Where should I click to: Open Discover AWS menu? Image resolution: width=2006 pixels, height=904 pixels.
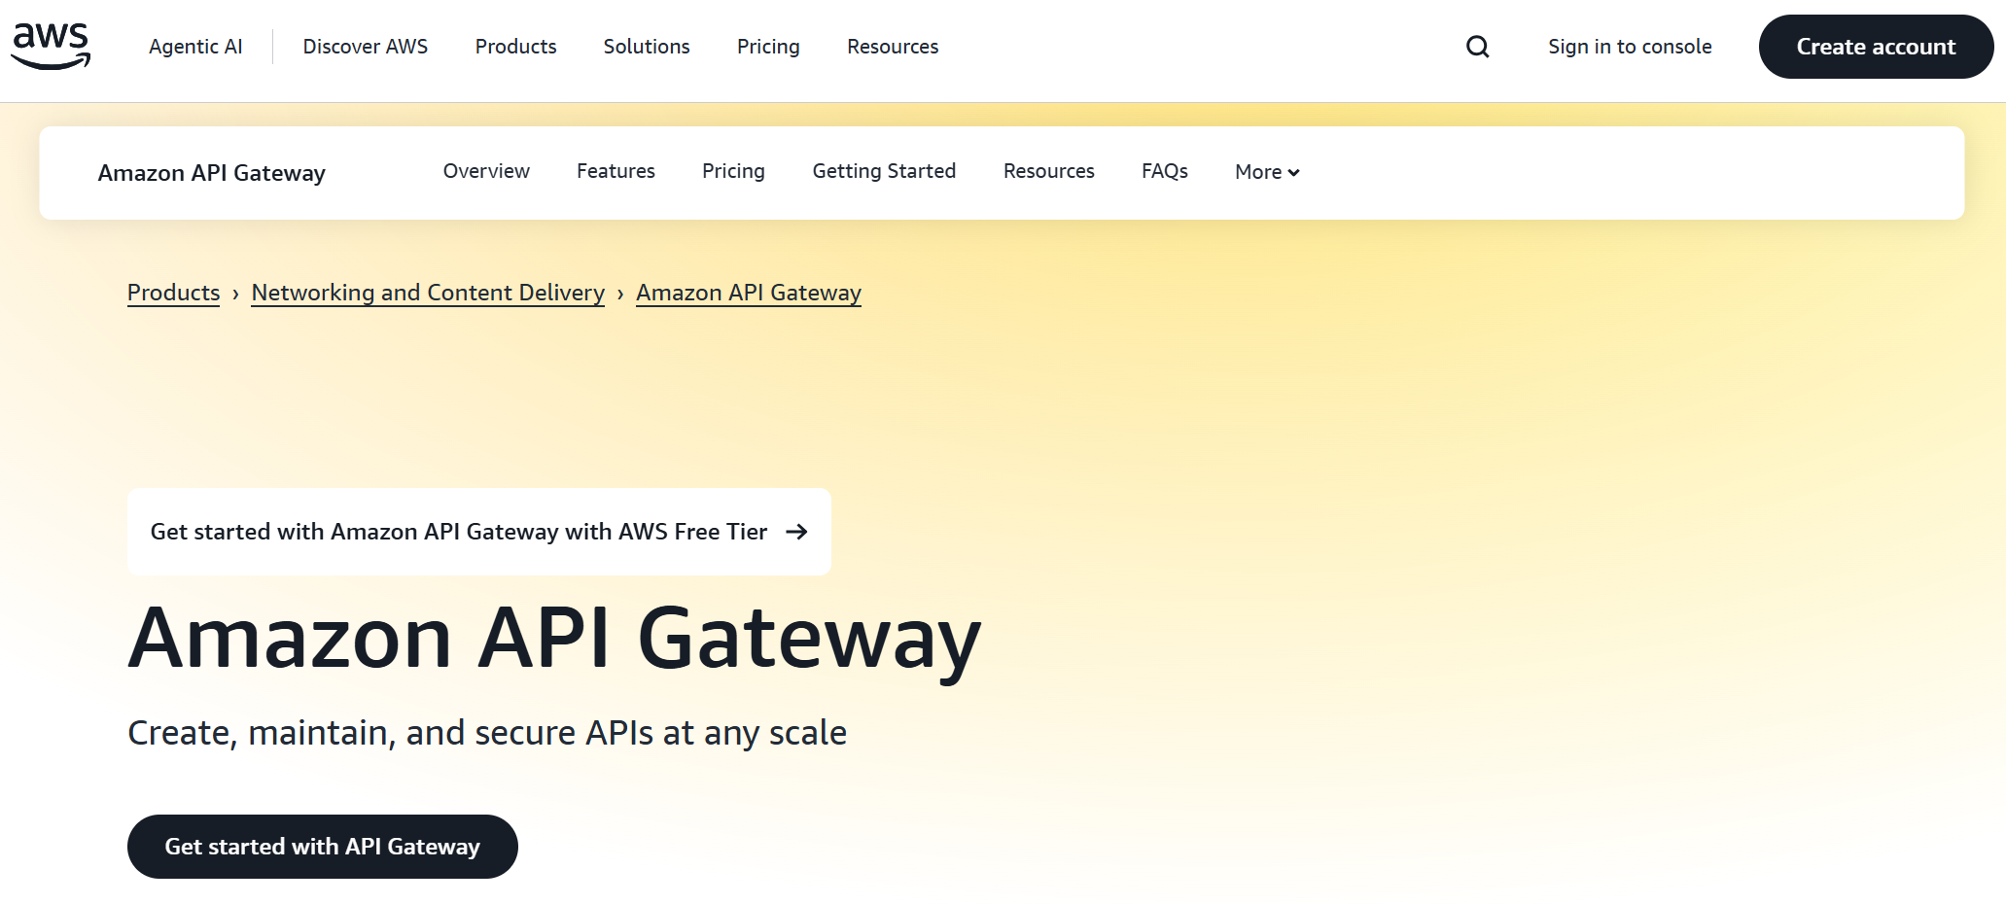[x=366, y=47]
